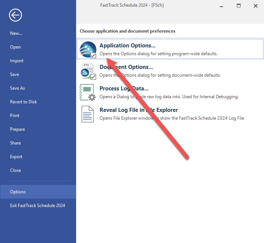Choose Export from the sidebar
Viewport: 264px width, 243px height.
click(x=16, y=157)
